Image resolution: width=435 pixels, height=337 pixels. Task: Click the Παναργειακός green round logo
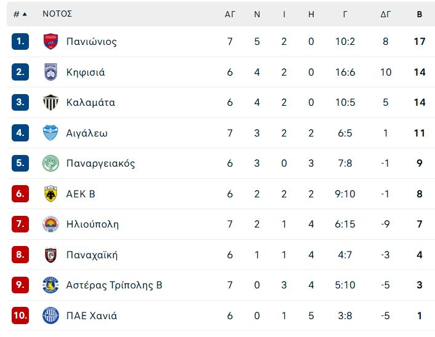[x=51, y=164]
